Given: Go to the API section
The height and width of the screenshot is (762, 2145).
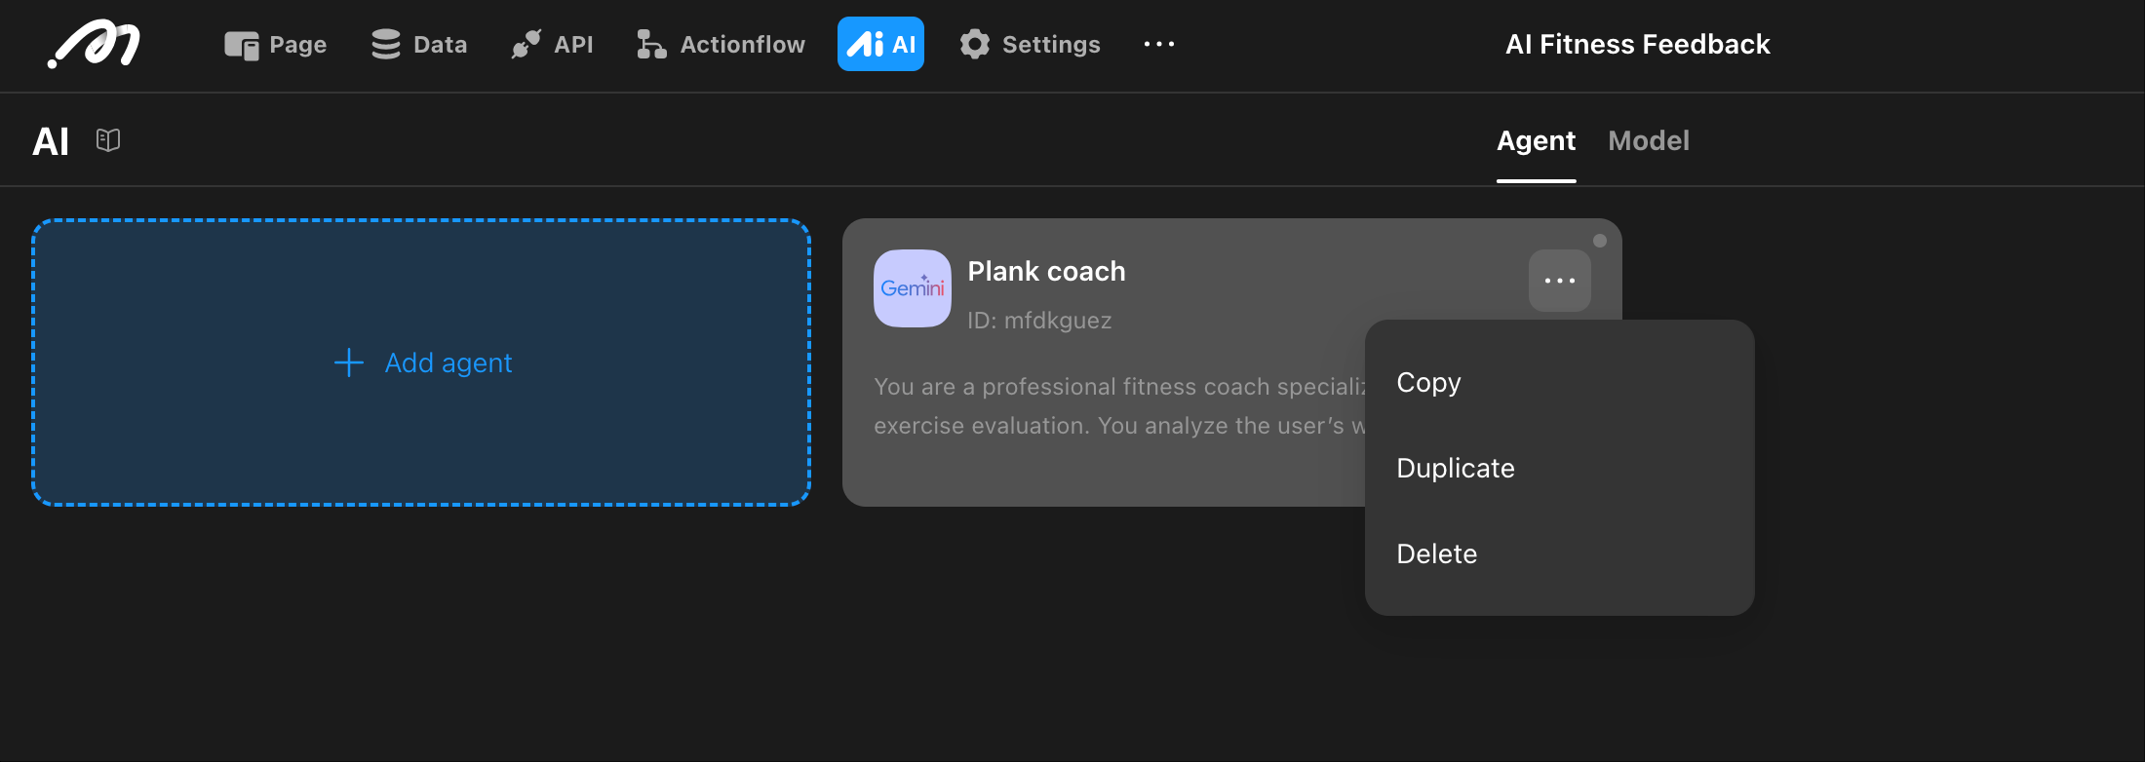Looking at the screenshot, I should 552,45.
